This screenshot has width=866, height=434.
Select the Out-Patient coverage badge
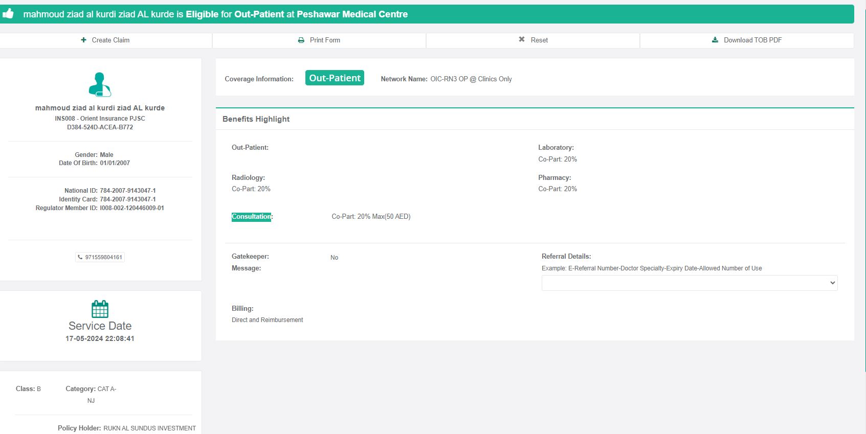(335, 78)
